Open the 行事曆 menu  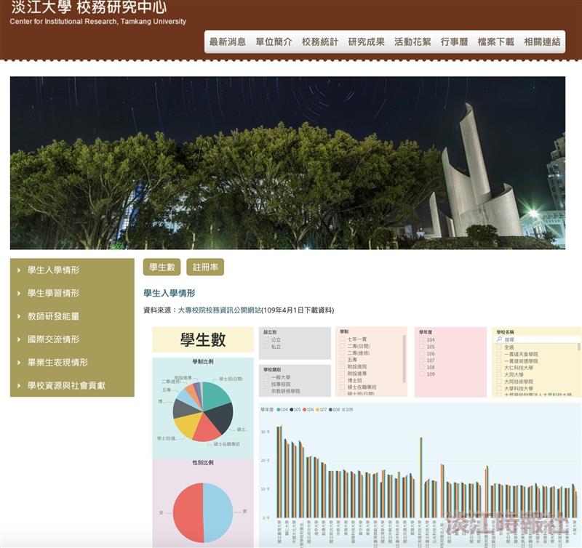click(454, 42)
